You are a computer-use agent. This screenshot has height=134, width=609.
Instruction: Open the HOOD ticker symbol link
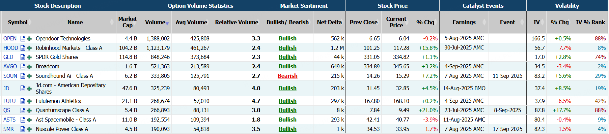tap(10, 48)
